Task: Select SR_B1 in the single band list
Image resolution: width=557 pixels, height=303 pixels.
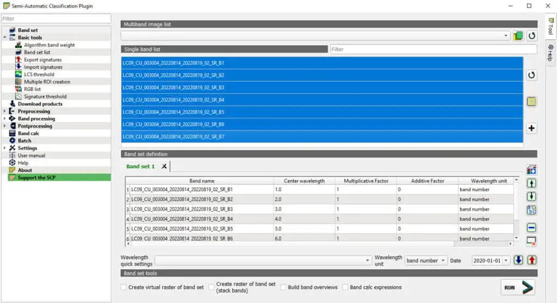Action: pyautogui.click(x=322, y=63)
